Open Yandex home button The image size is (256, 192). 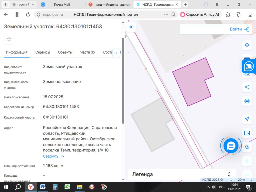[17, 14]
